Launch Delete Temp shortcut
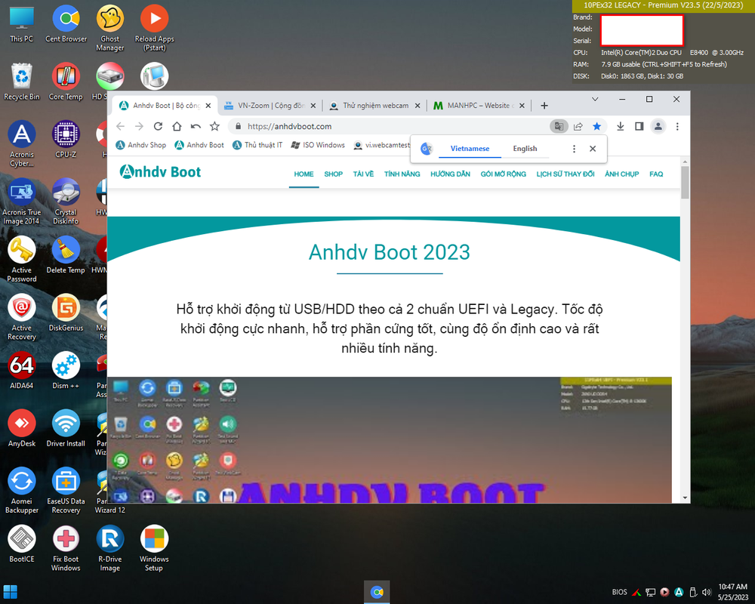 tap(66, 256)
